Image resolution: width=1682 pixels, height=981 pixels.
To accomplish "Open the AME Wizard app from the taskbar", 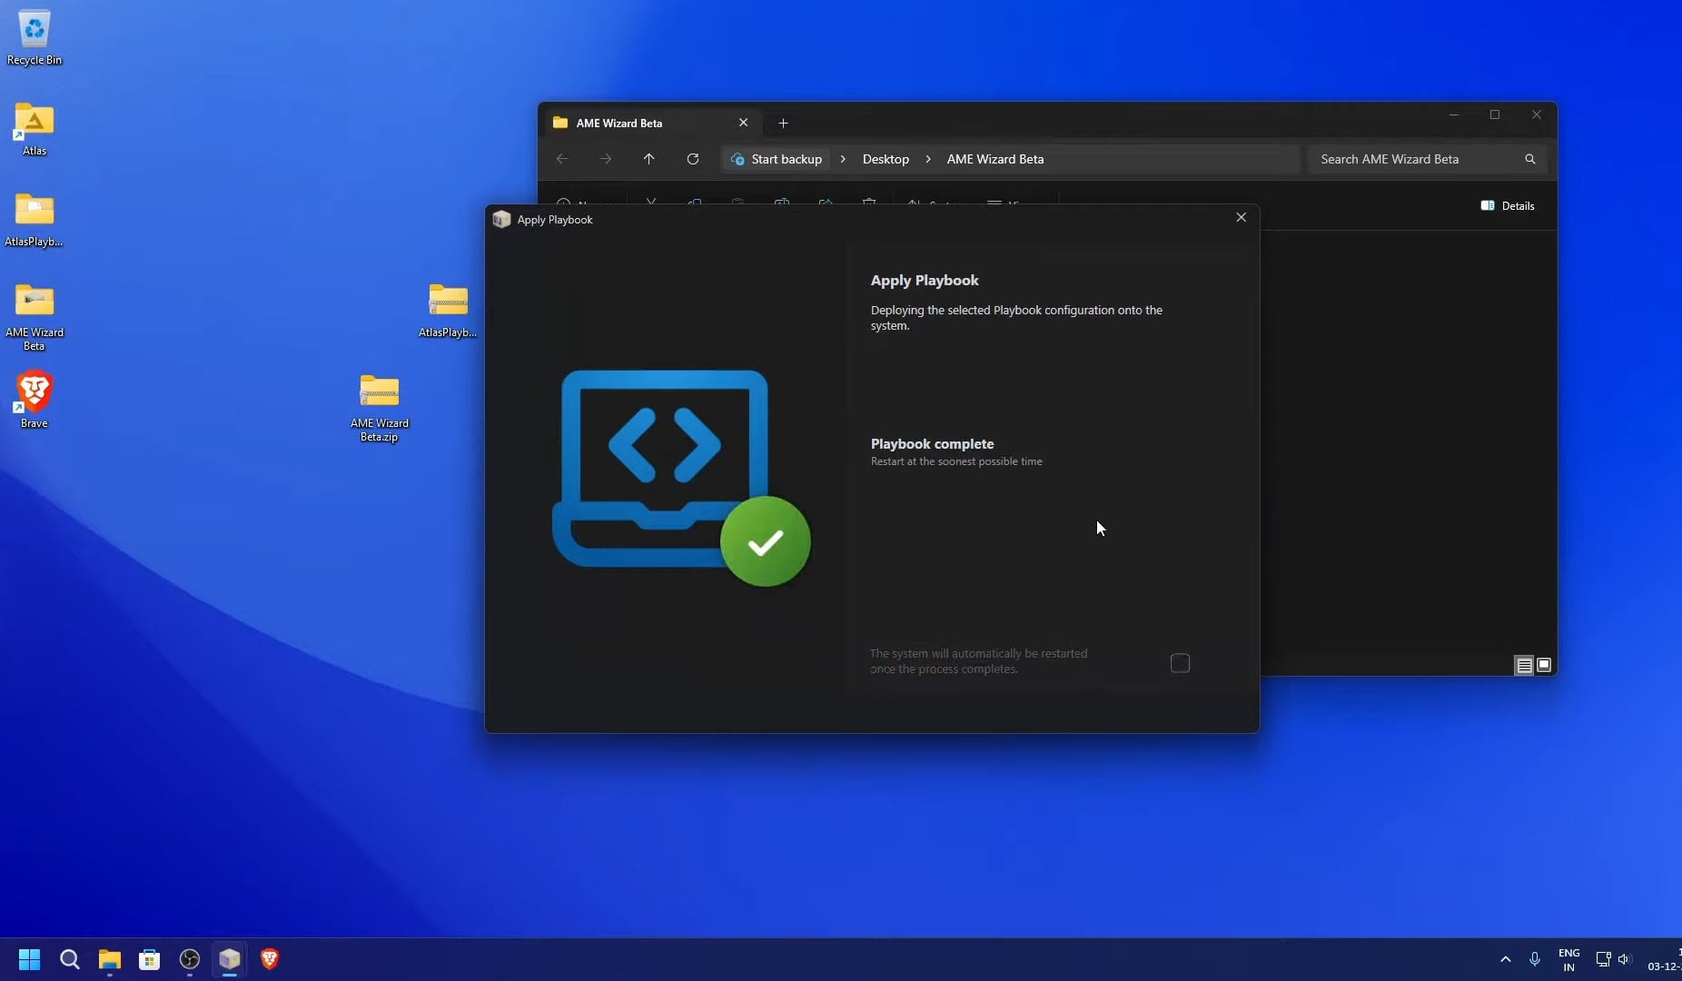I will coord(229,959).
